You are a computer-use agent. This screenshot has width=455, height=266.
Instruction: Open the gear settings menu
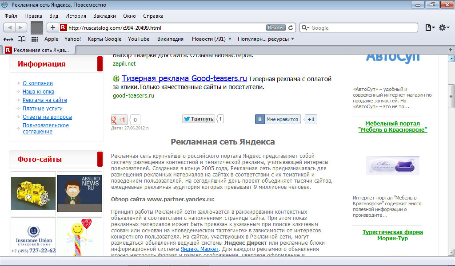pyautogui.click(x=444, y=27)
